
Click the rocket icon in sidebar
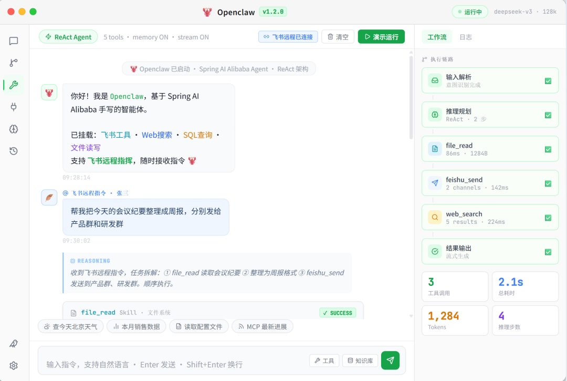coord(14,344)
